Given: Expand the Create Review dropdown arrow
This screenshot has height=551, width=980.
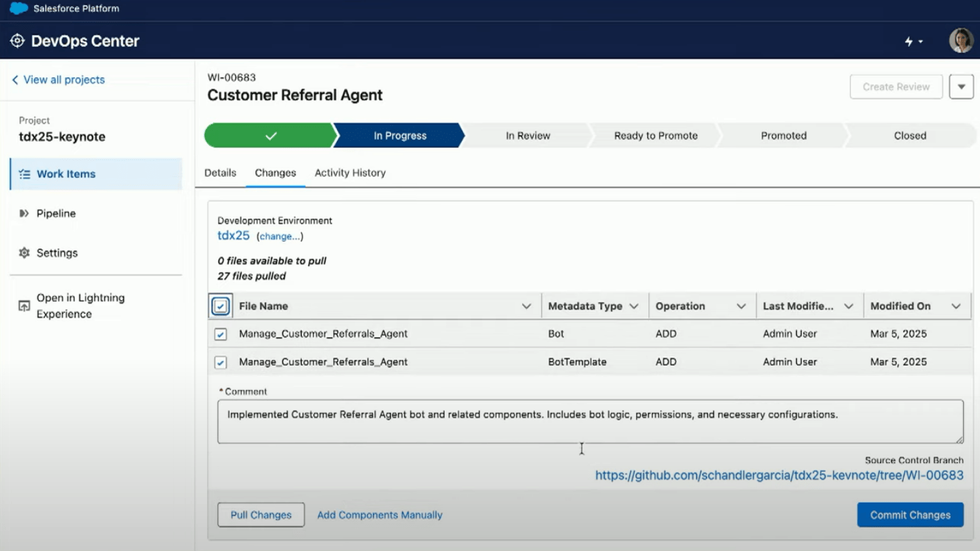Looking at the screenshot, I should click(960, 86).
